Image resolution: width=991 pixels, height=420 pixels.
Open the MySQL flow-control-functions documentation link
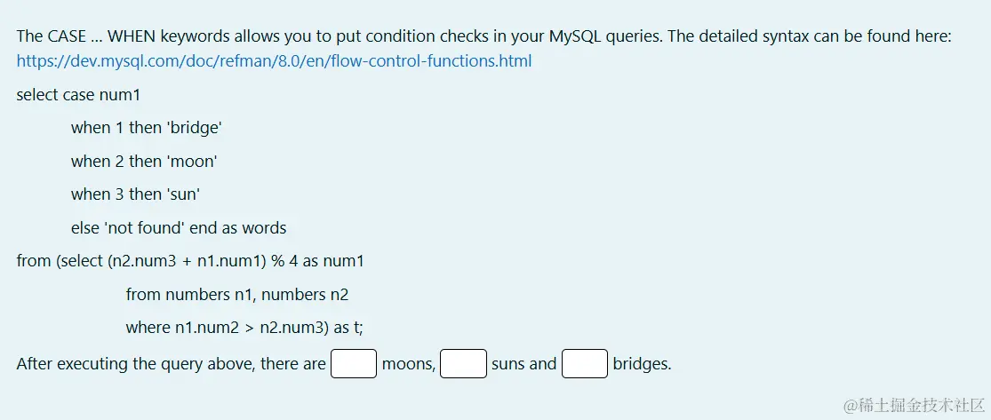(274, 61)
